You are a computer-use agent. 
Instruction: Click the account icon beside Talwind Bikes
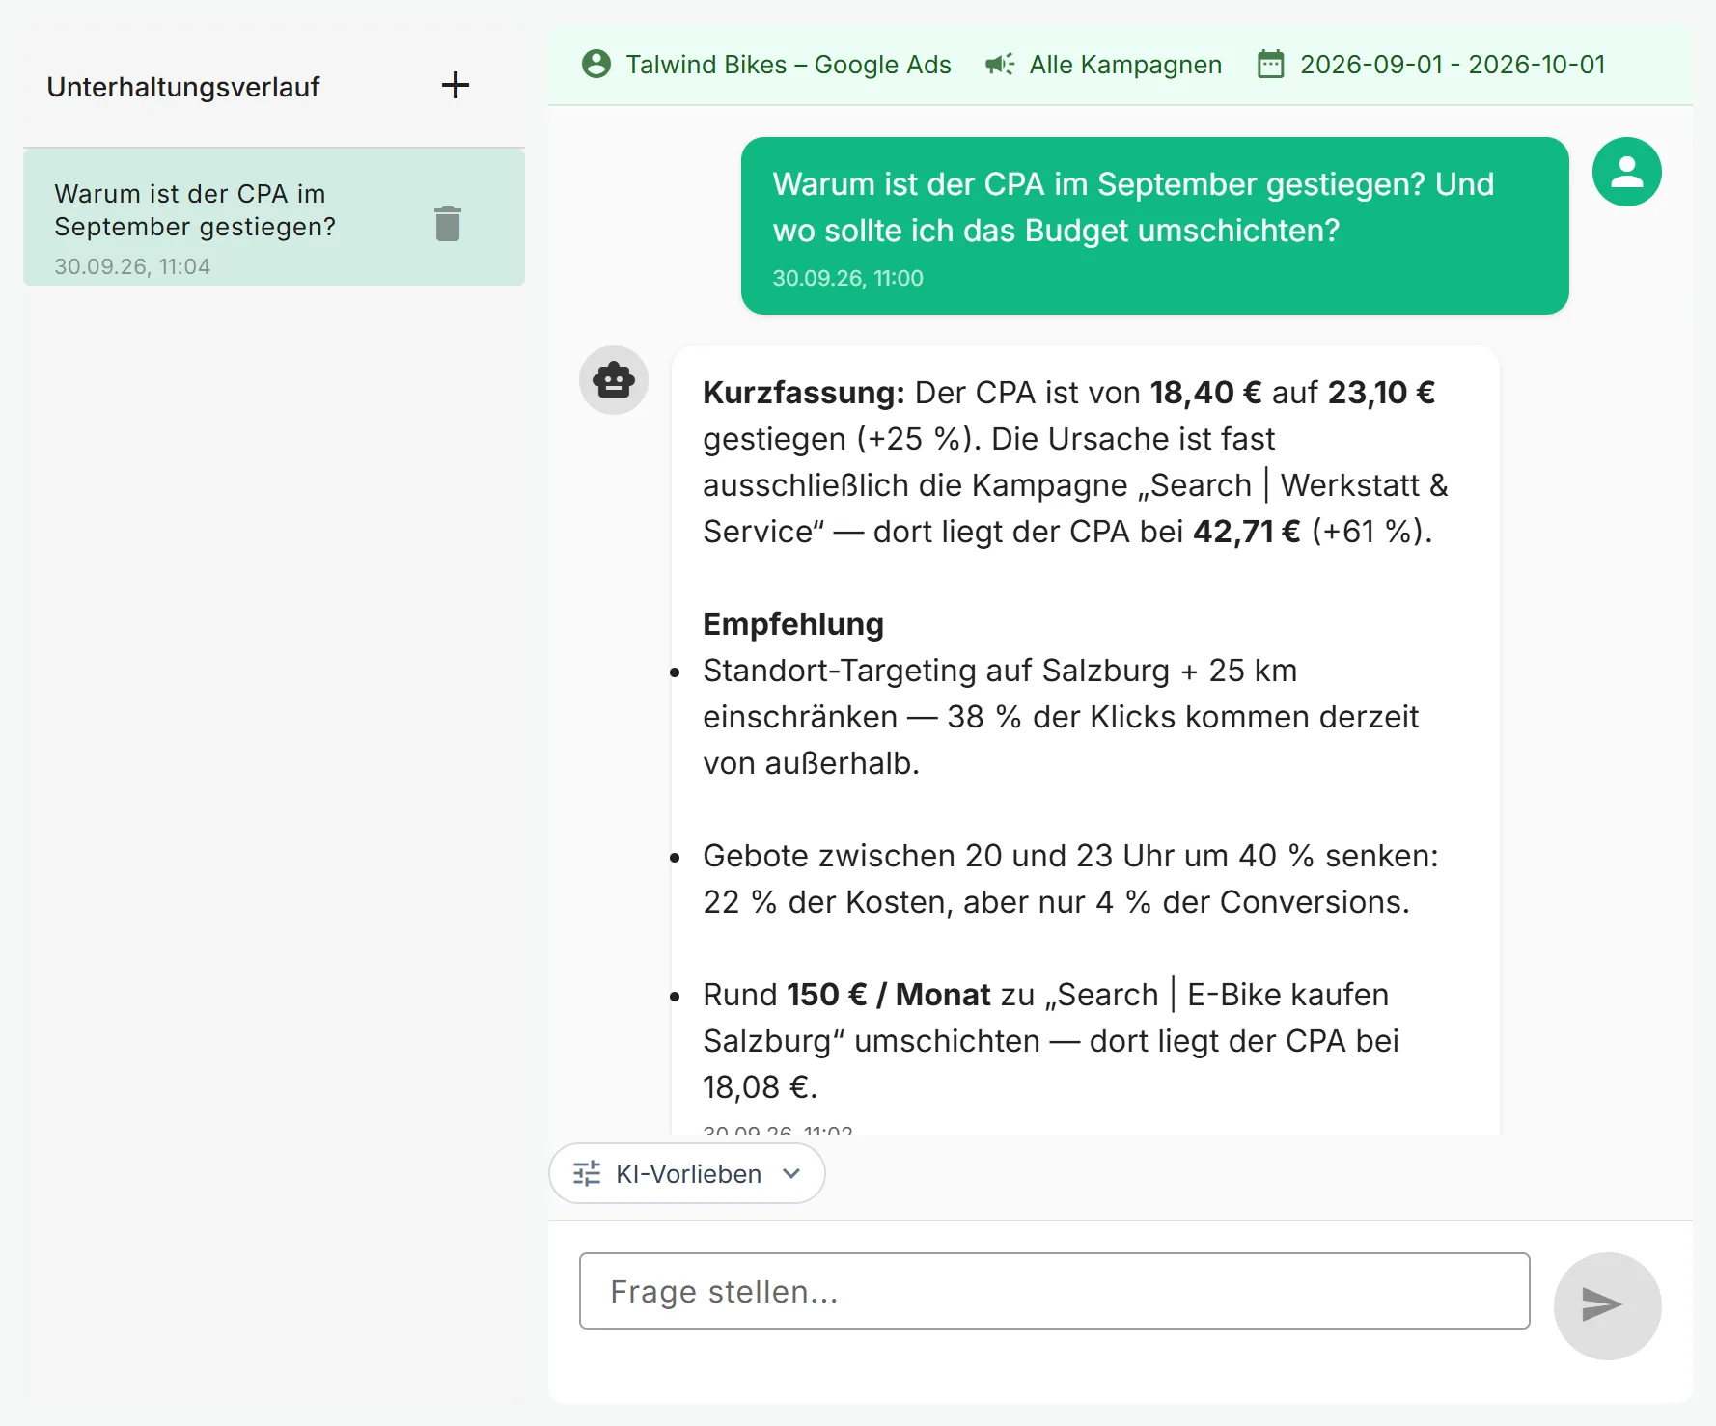click(x=596, y=65)
